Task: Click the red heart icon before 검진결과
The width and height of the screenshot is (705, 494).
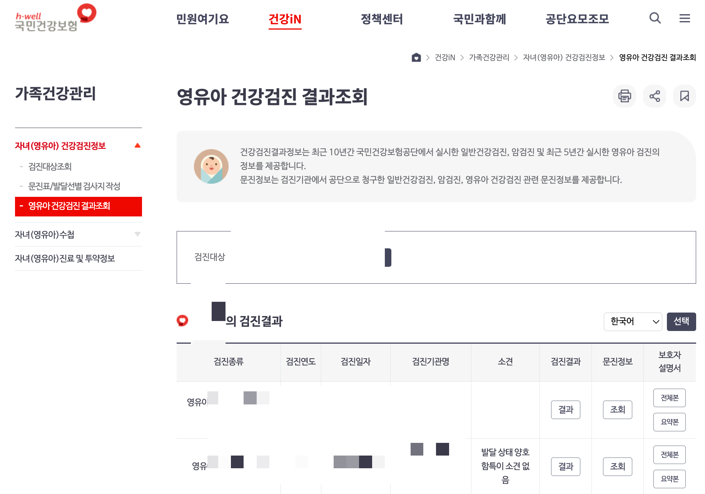Action: (x=182, y=320)
